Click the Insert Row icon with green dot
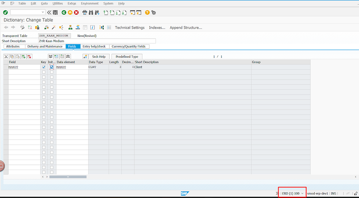 (23, 57)
